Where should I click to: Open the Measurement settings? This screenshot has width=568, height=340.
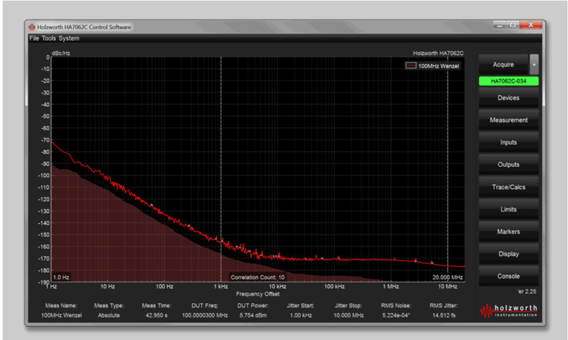509,120
